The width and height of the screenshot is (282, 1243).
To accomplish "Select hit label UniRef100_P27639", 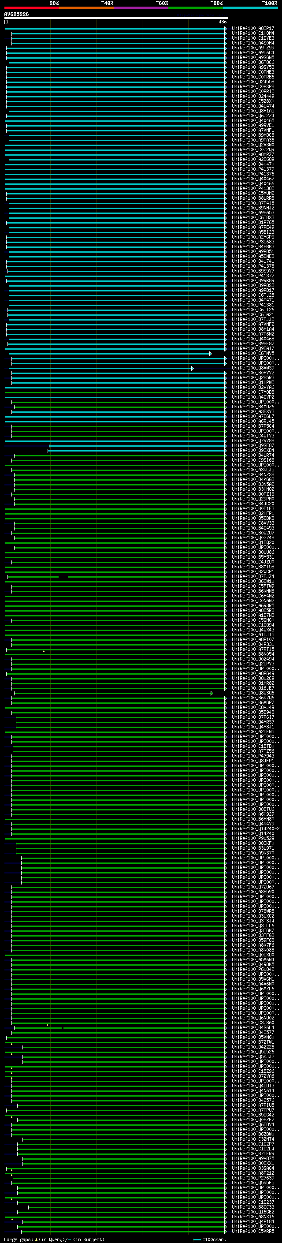I will pos(252,1178).
